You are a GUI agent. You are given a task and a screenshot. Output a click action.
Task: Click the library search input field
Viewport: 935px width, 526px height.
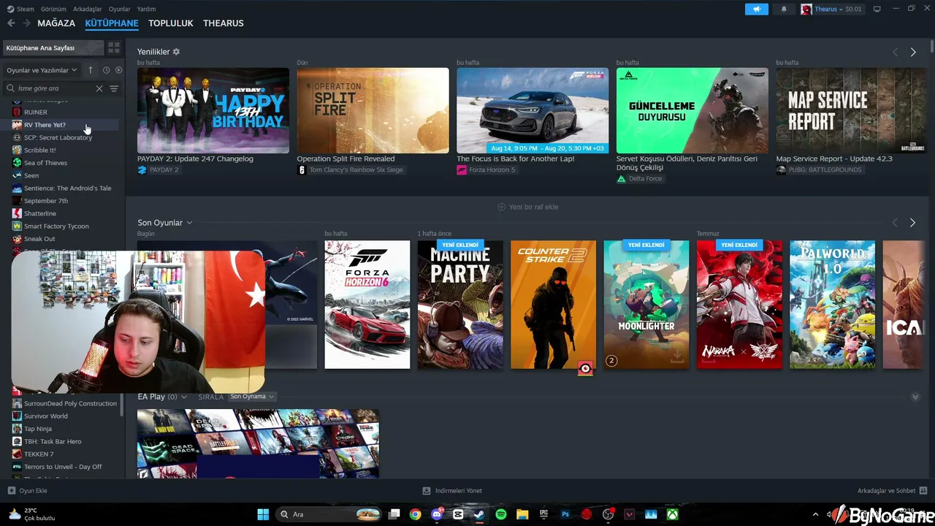pos(56,88)
